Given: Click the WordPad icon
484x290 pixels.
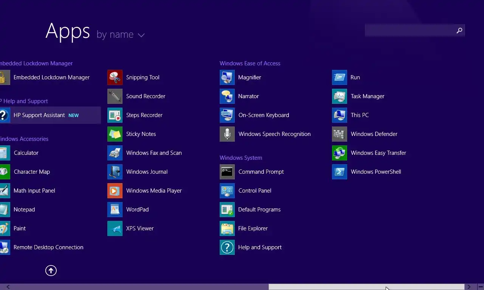Looking at the screenshot, I should tap(115, 210).
